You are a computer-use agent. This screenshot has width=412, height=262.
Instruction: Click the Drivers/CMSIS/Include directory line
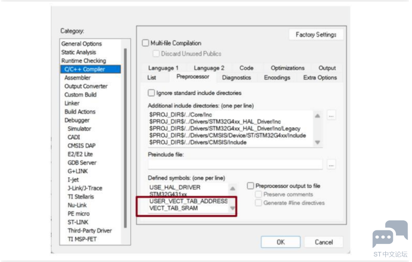click(198, 143)
